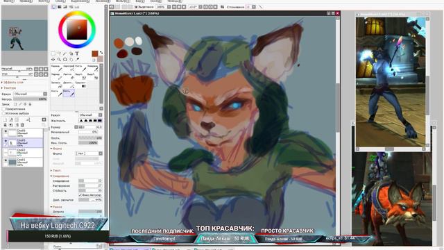Toggle transparent color below foreground swatch

pos(94,60)
